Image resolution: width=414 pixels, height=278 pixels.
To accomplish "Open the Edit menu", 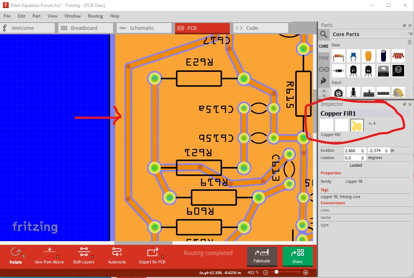I will [x=22, y=16].
